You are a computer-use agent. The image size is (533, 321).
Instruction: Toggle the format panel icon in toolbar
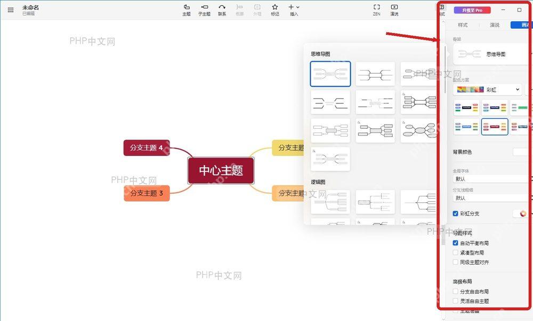tap(441, 7)
